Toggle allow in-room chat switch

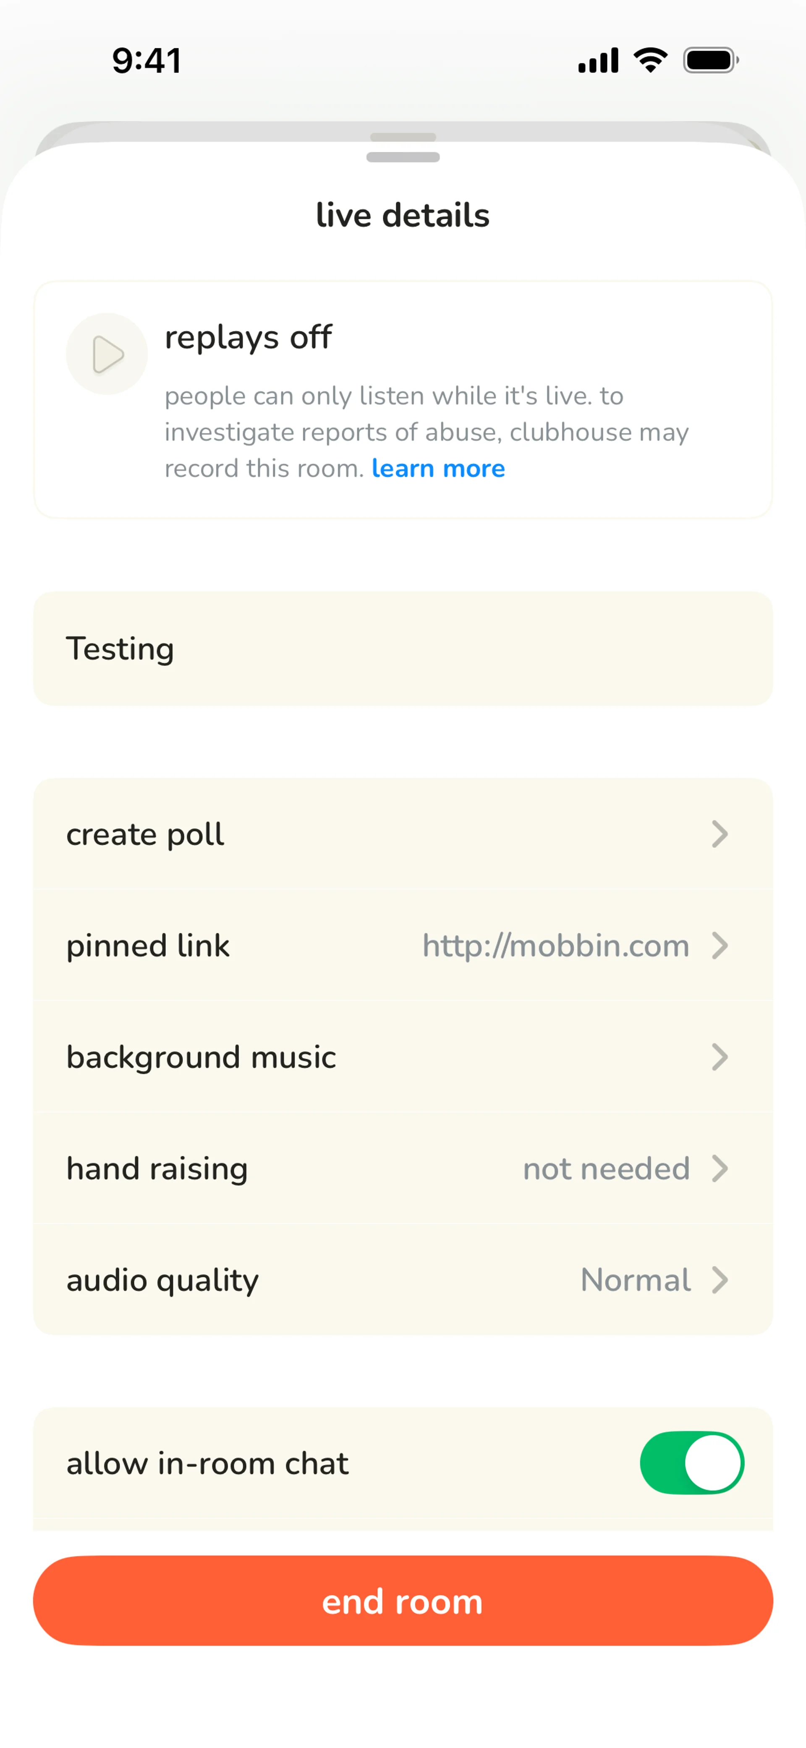pos(691,1462)
